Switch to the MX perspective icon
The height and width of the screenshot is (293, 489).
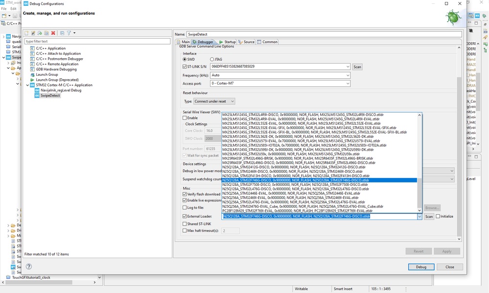[477, 16]
